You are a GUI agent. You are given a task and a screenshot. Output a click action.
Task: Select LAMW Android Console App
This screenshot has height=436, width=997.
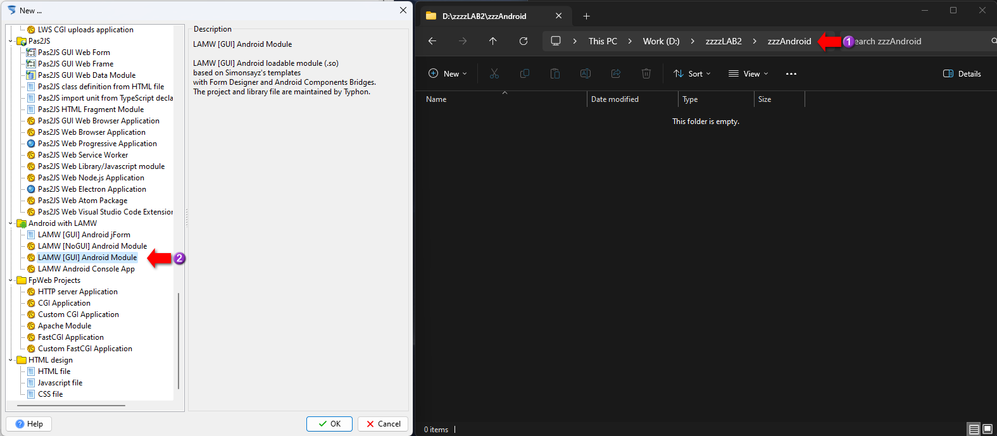point(86,269)
